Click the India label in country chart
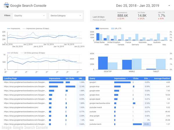The image size is (174, 130). pos(106,45)
